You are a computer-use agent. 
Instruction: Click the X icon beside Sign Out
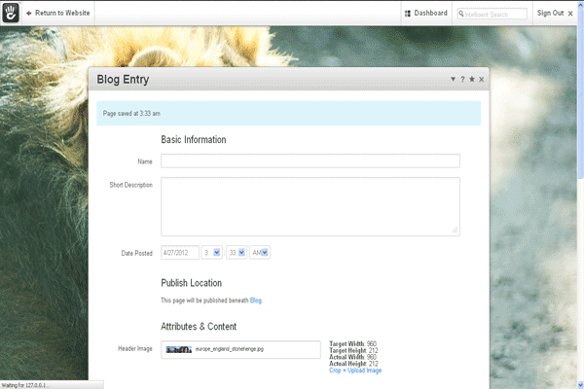pyautogui.click(x=570, y=14)
